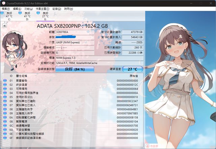Open the 佈景主題(T) menu
Screen dimensions: 216x149
pyautogui.click(x=43, y=8)
